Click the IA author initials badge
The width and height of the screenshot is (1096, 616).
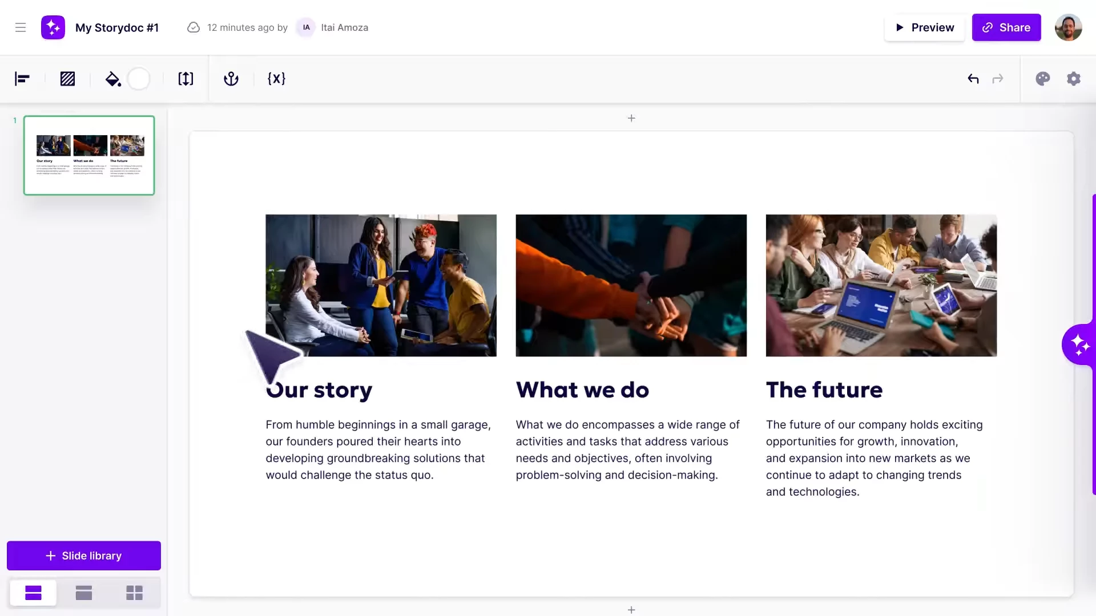pos(306,27)
